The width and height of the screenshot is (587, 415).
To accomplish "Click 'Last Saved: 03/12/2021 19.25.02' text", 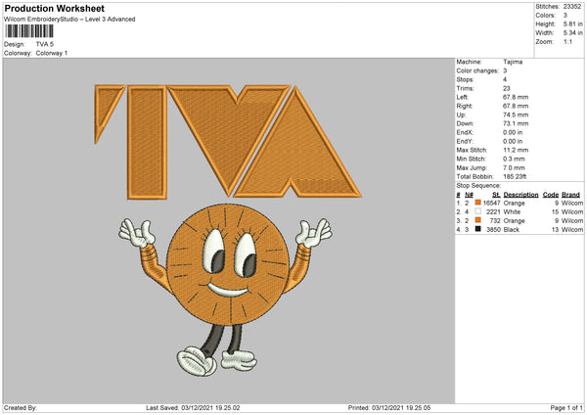I will (193, 408).
